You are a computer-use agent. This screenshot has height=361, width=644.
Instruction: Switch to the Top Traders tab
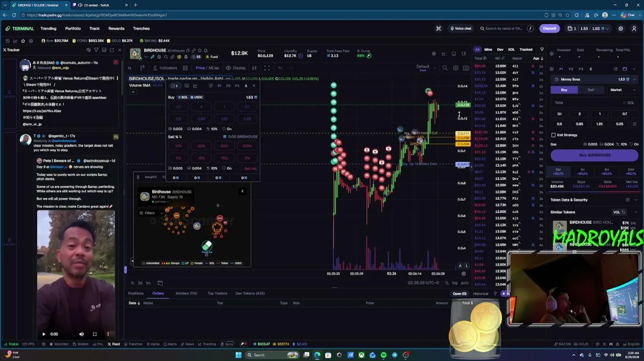(x=217, y=293)
